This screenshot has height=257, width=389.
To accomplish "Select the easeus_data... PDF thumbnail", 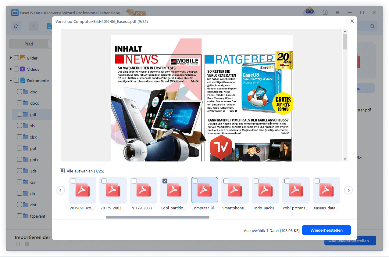I will [327, 190].
